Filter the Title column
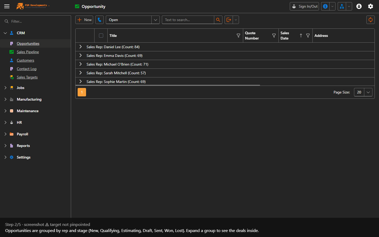Viewport: 379px width, 237px height. pyautogui.click(x=238, y=36)
